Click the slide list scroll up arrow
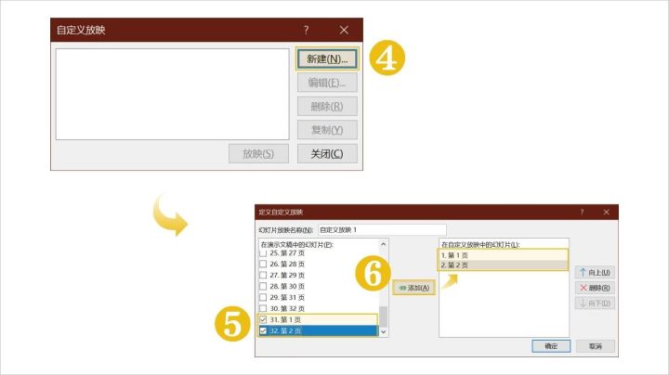The height and width of the screenshot is (375, 669). 383,244
